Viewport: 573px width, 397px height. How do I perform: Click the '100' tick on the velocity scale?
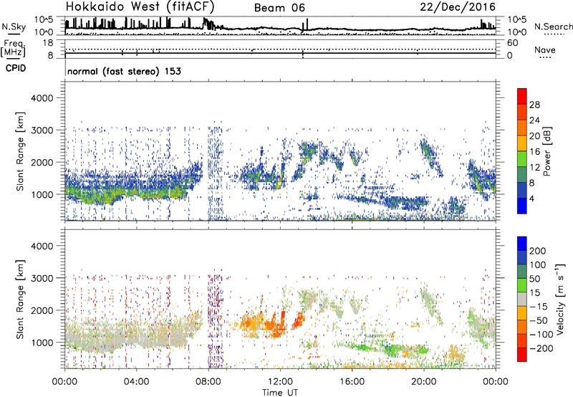tap(538, 264)
